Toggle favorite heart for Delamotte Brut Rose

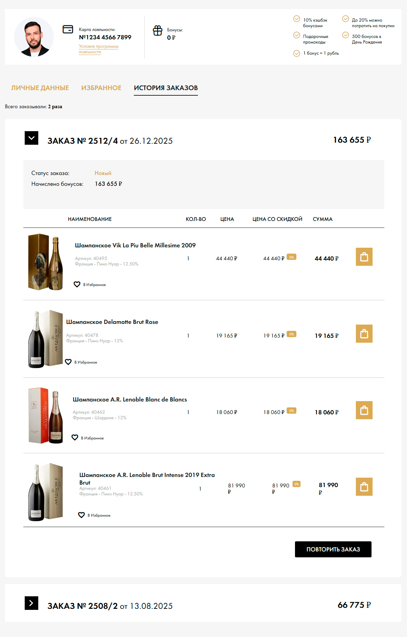[68, 362]
